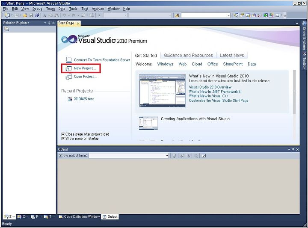308x228 pixels.
Task: Select the Windows category tab
Action: coord(165,64)
